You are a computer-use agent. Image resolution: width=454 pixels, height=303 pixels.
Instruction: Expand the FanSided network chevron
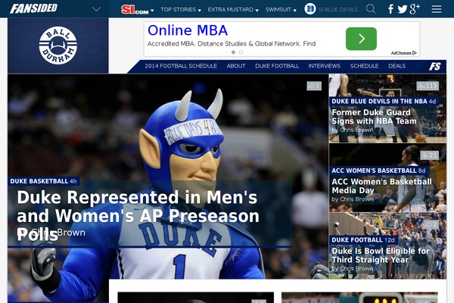(96, 9)
